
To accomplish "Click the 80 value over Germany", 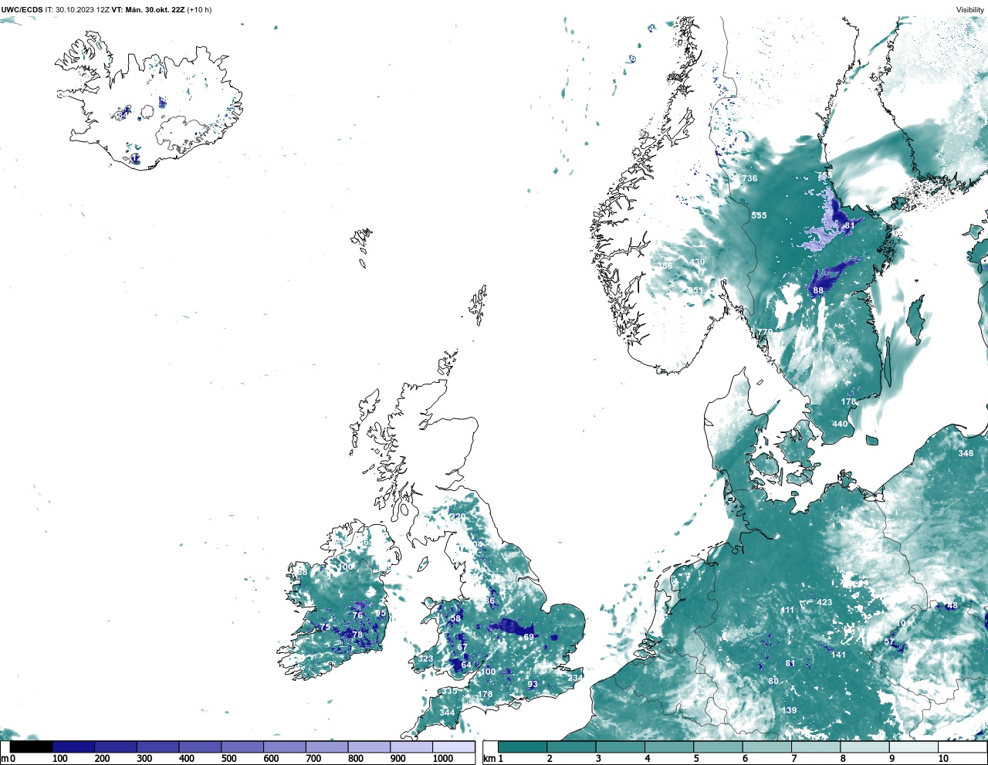I will point(773,681).
